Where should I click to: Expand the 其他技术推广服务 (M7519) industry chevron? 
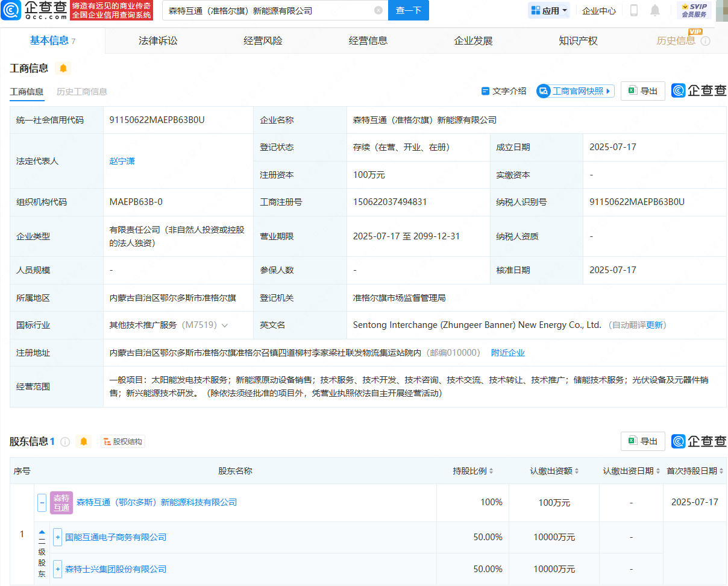pyautogui.click(x=225, y=324)
